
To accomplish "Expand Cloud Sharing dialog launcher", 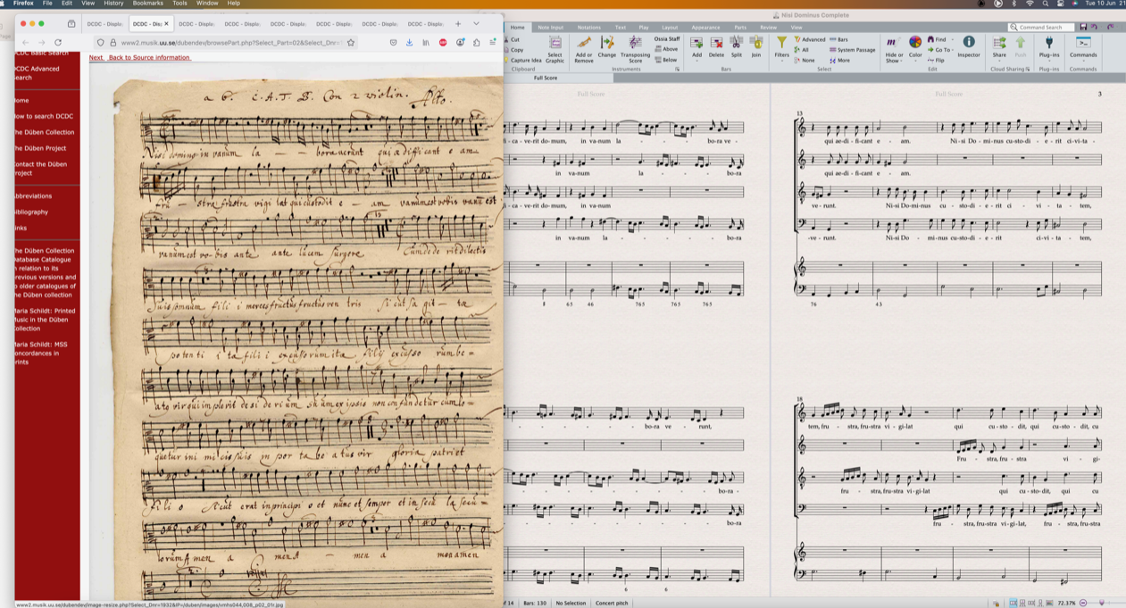I will (1028, 70).
